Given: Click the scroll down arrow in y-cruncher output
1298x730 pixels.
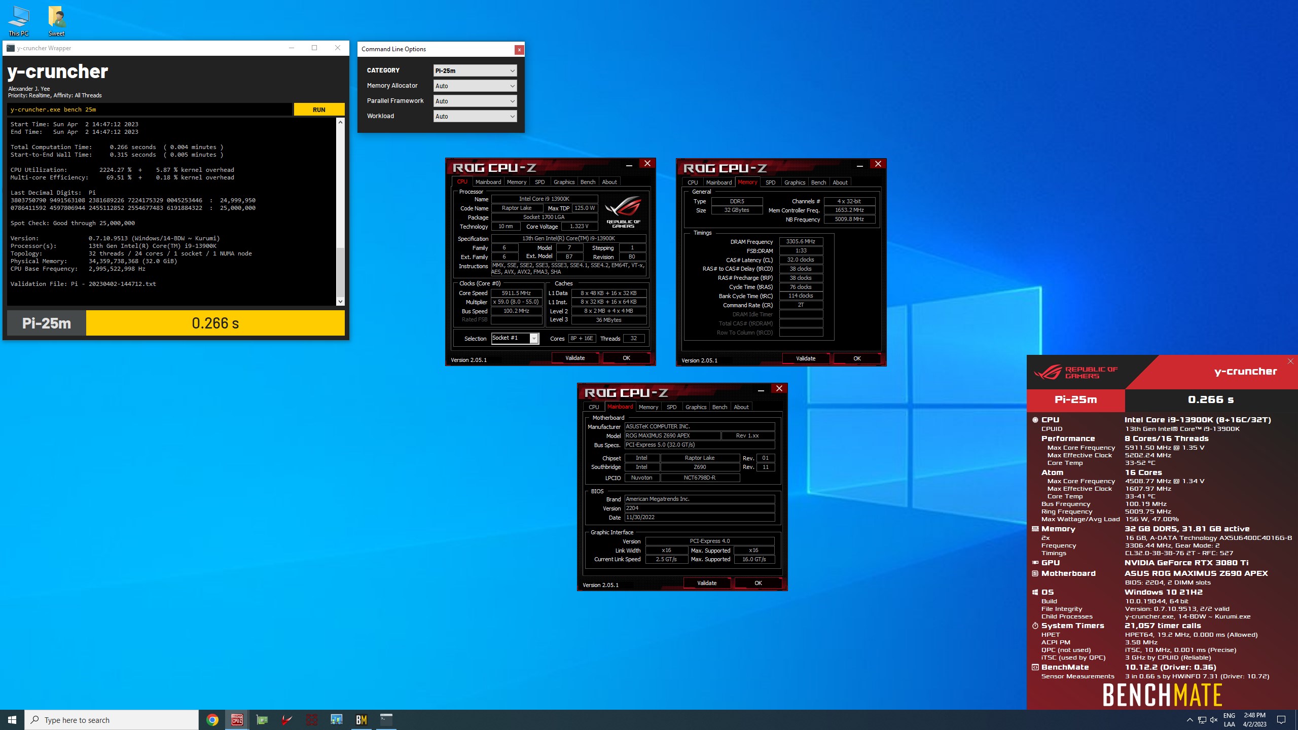Looking at the screenshot, I should click(x=340, y=302).
